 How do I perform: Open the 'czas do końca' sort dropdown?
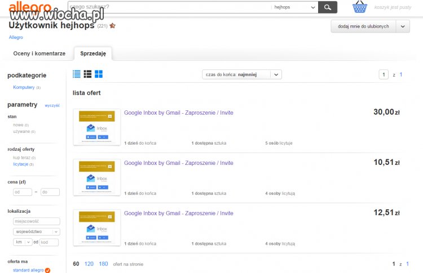point(242,74)
